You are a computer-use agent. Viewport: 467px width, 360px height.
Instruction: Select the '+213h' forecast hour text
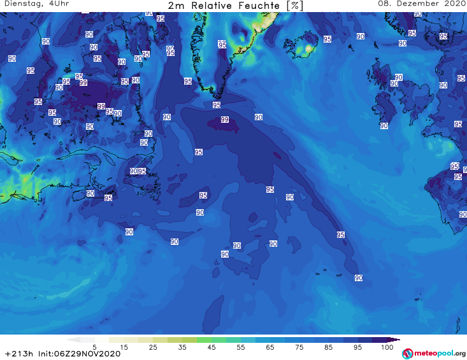(x=19, y=354)
